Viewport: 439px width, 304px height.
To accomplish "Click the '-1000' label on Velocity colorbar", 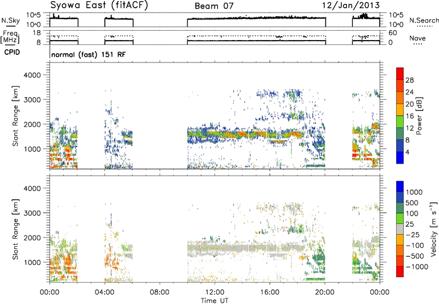I will [x=417, y=267].
